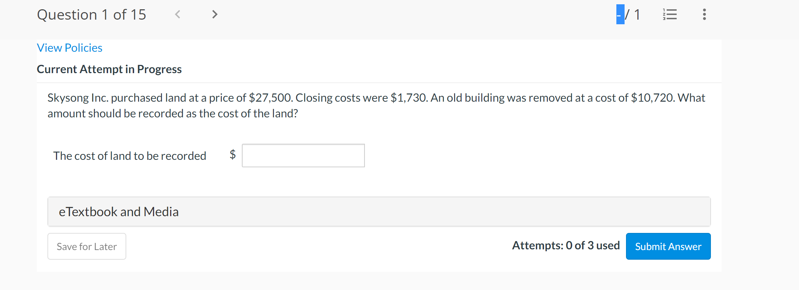Click the question text about Skysong Inc.
Image resolution: width=799 pixels, height=290 pixels.
(376, 106)
